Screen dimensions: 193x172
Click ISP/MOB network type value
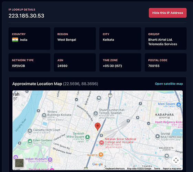coord(19,66)
